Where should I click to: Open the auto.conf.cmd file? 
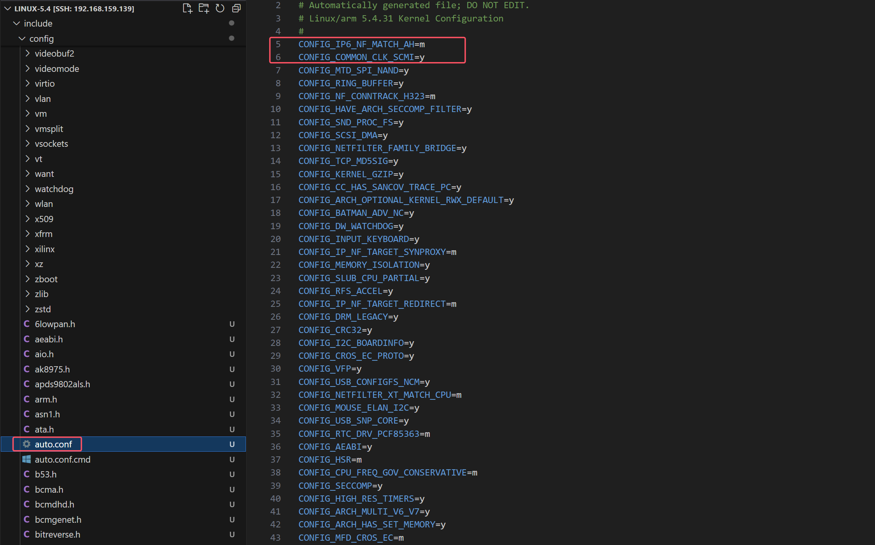pos(62,459)
